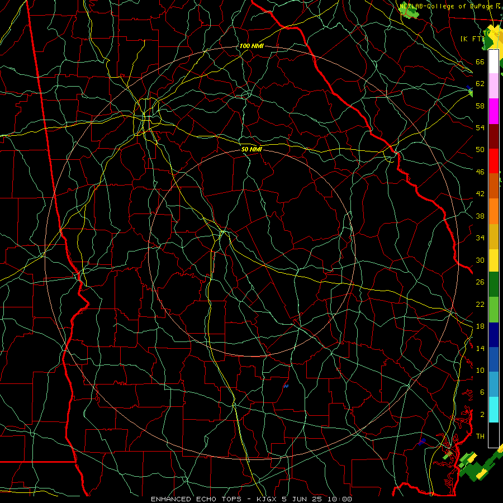Click the bright yellow swatch on the scale

pos(493,260)
